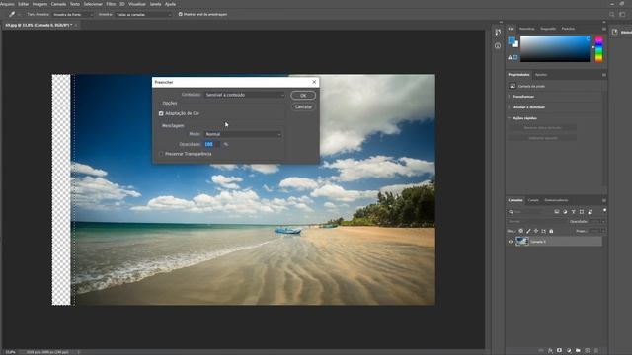
Task: Open the Camada menu
Action: tap(58, 4)
